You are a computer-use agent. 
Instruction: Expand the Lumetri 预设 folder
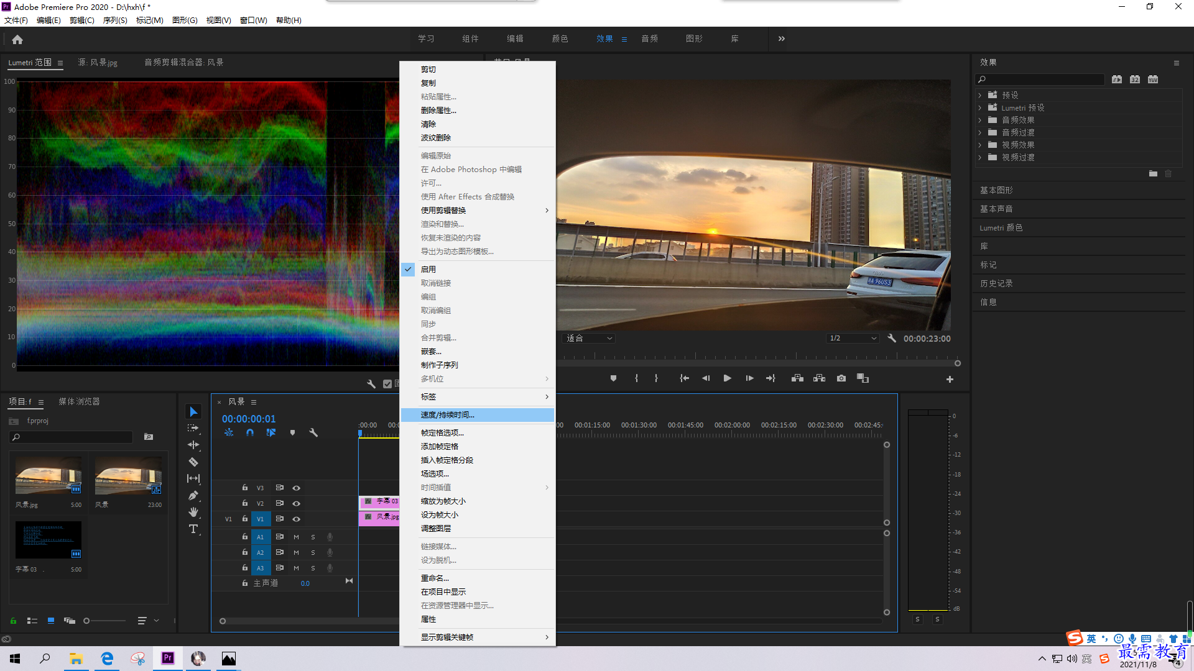[x=980, y=107]
